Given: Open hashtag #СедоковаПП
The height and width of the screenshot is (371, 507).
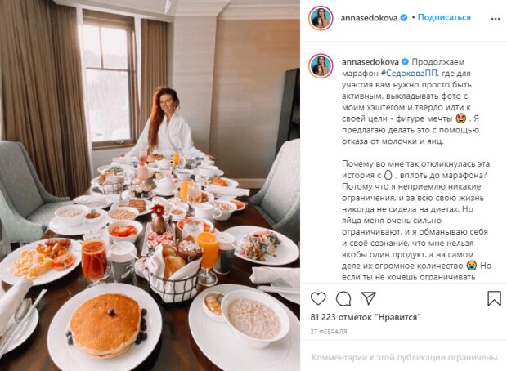Looking at the screenshot, I should tap(409, 74).
